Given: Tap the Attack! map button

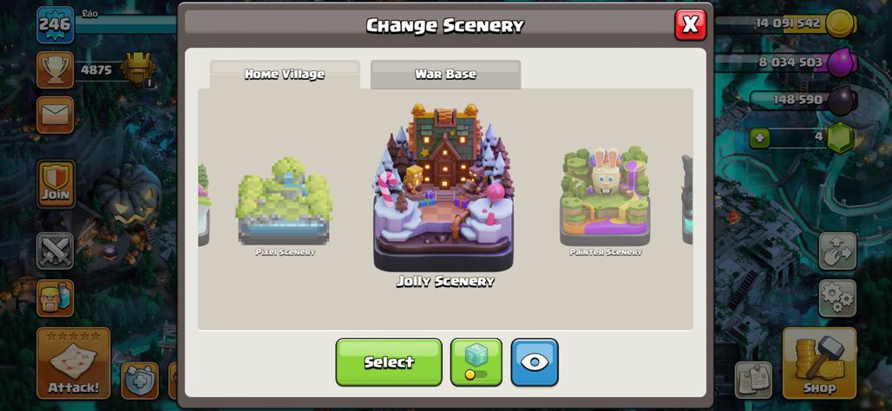Looking at the screenshot, I should [74, 363].
